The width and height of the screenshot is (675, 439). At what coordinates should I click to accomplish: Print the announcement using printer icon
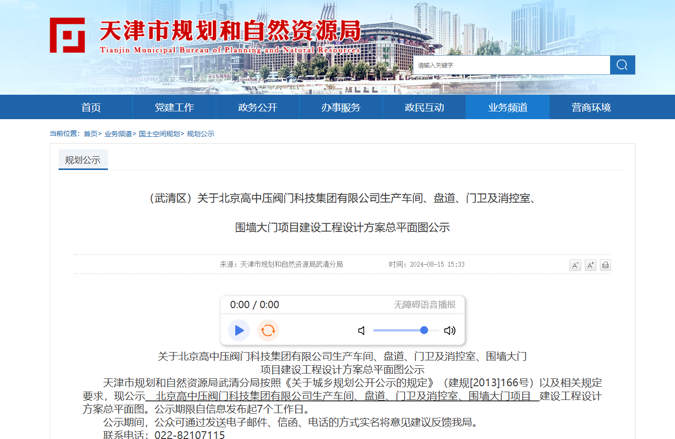(x=605, y=265)
